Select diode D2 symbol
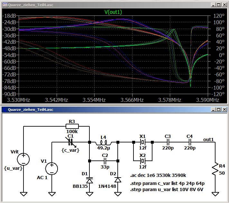 (118, 180)
